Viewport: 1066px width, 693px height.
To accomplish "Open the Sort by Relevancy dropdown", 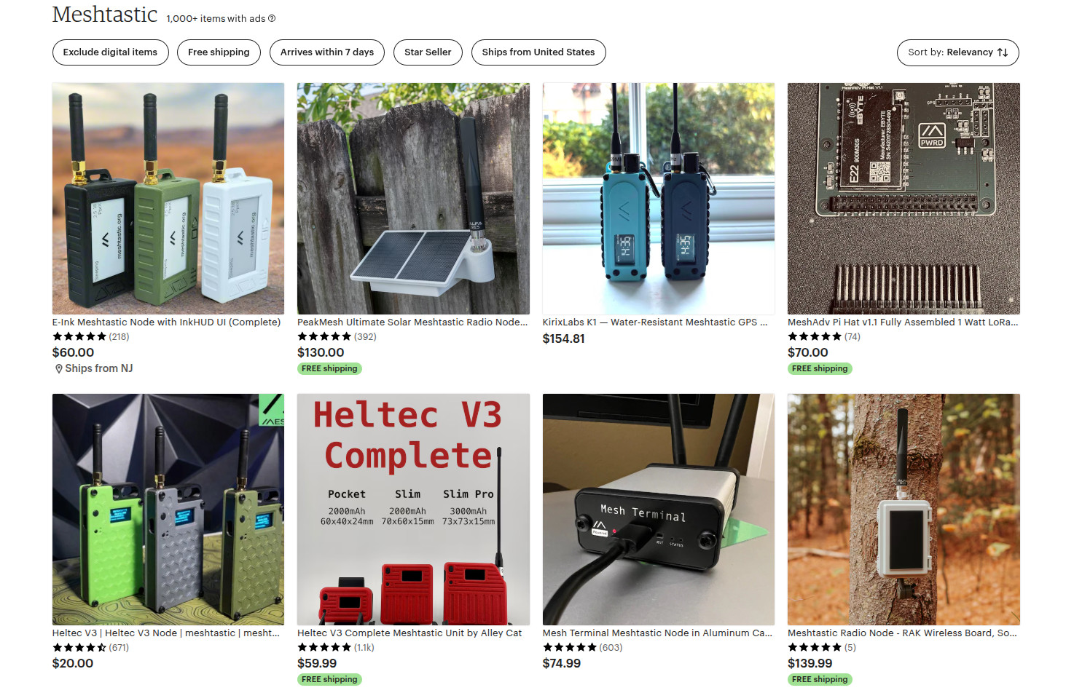I will [x=958, y=52].
